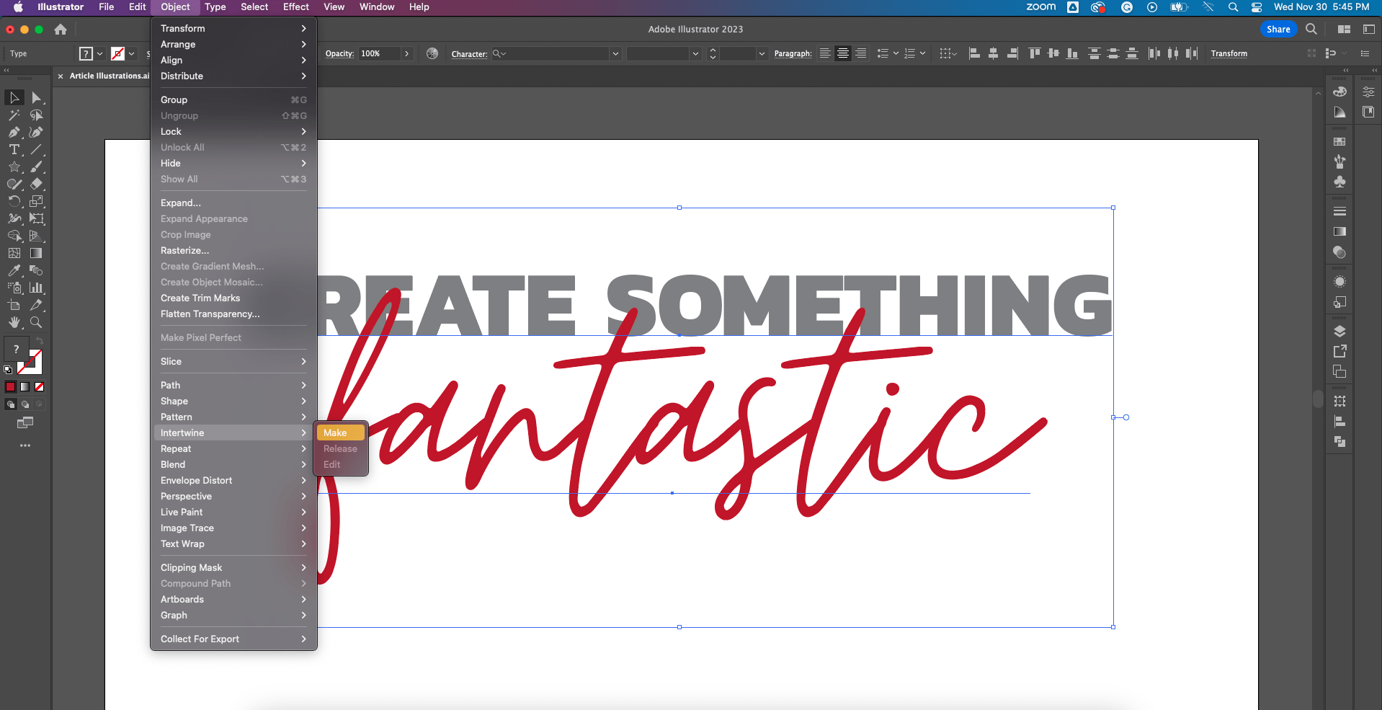Toggle left paragraph alignment

click(x=824, y=53)
